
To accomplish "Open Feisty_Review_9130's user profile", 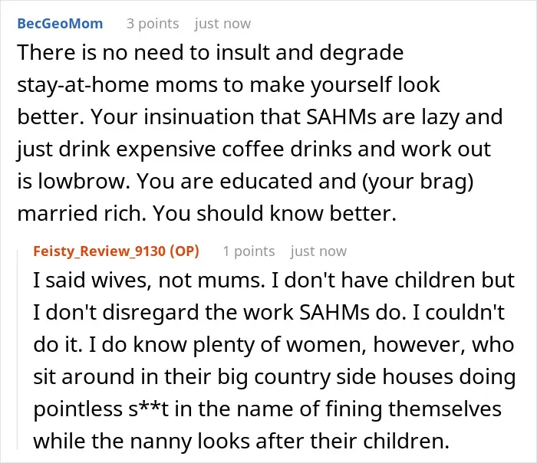I will pyautogui.click(x=100, y=251).
